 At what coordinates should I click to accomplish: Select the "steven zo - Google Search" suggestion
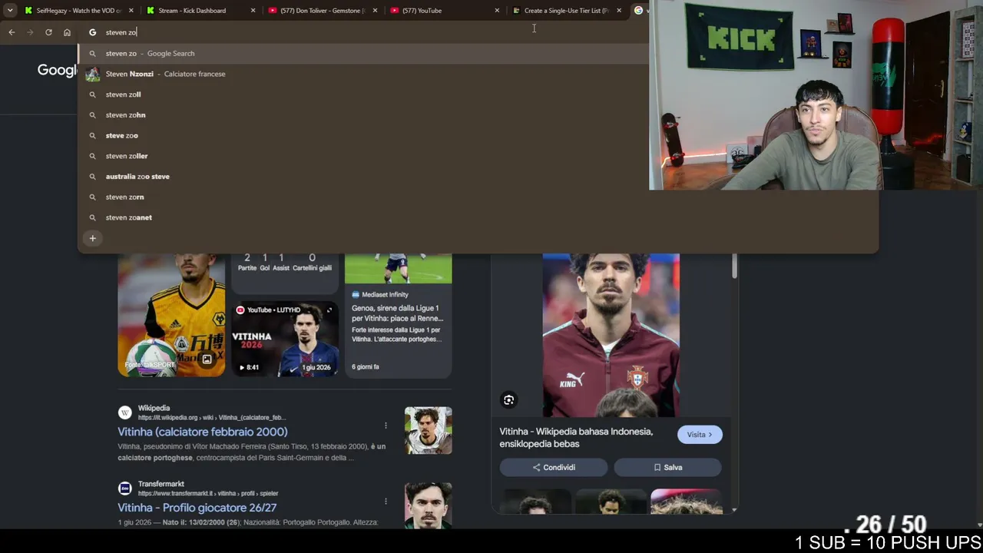[362, 54]
